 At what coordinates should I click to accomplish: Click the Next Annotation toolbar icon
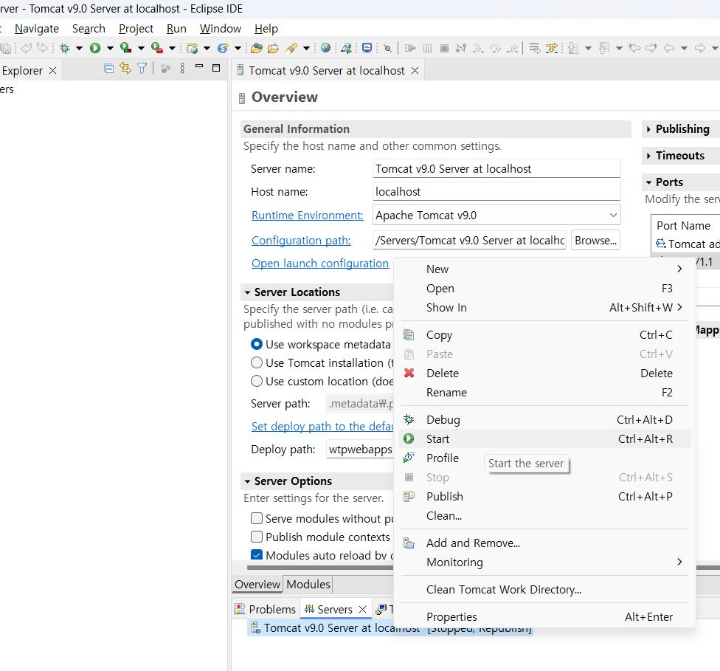tap(573, 48)
